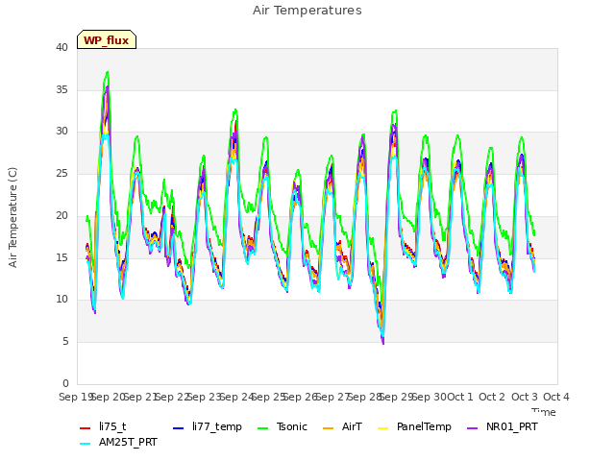Toggle the AirT legend entry
The width and height of the screenshot is (615, 461).
tap(342, 426)
